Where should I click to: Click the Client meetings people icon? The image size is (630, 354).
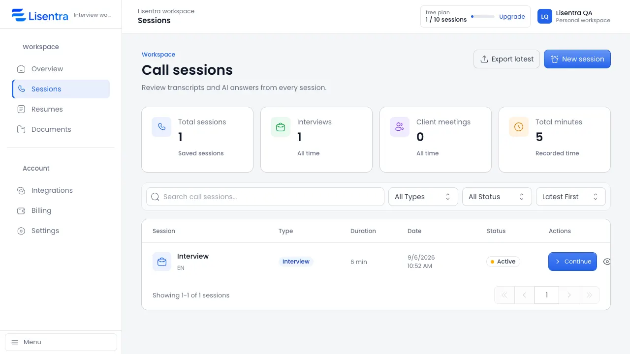pos(400,127)
